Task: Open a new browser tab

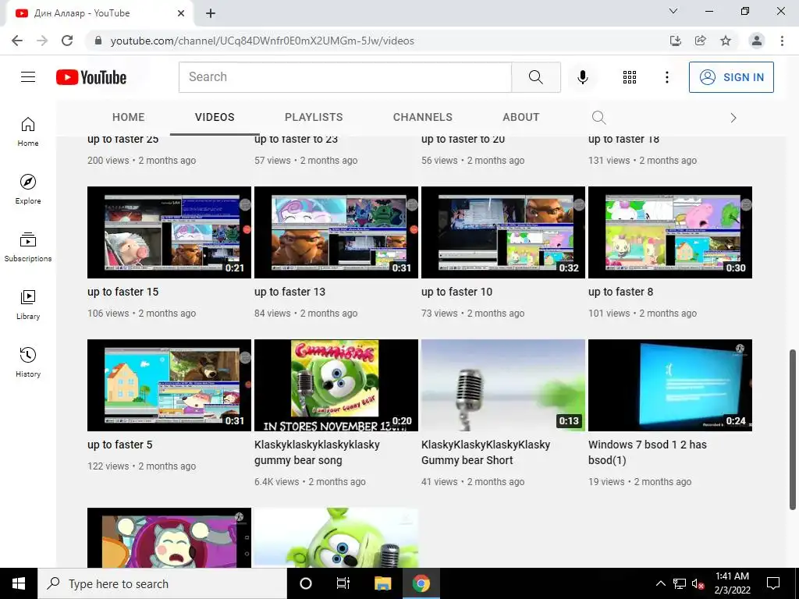Action: click(x=211, y=13)
